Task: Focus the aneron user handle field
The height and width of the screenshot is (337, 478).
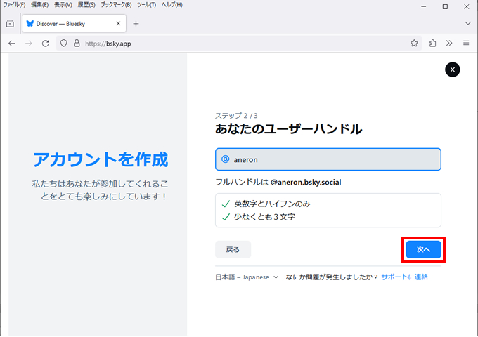Action: click(328, 159)
